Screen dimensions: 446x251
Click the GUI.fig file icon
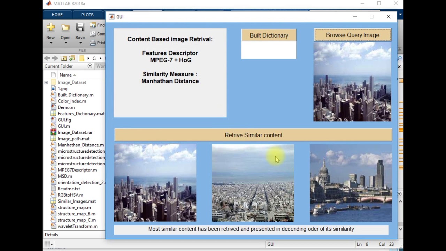coord(53,120)
